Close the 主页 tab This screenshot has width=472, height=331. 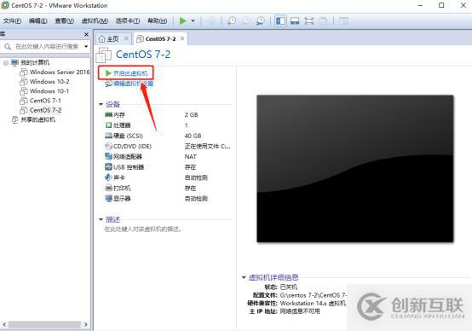click(126, 38)
